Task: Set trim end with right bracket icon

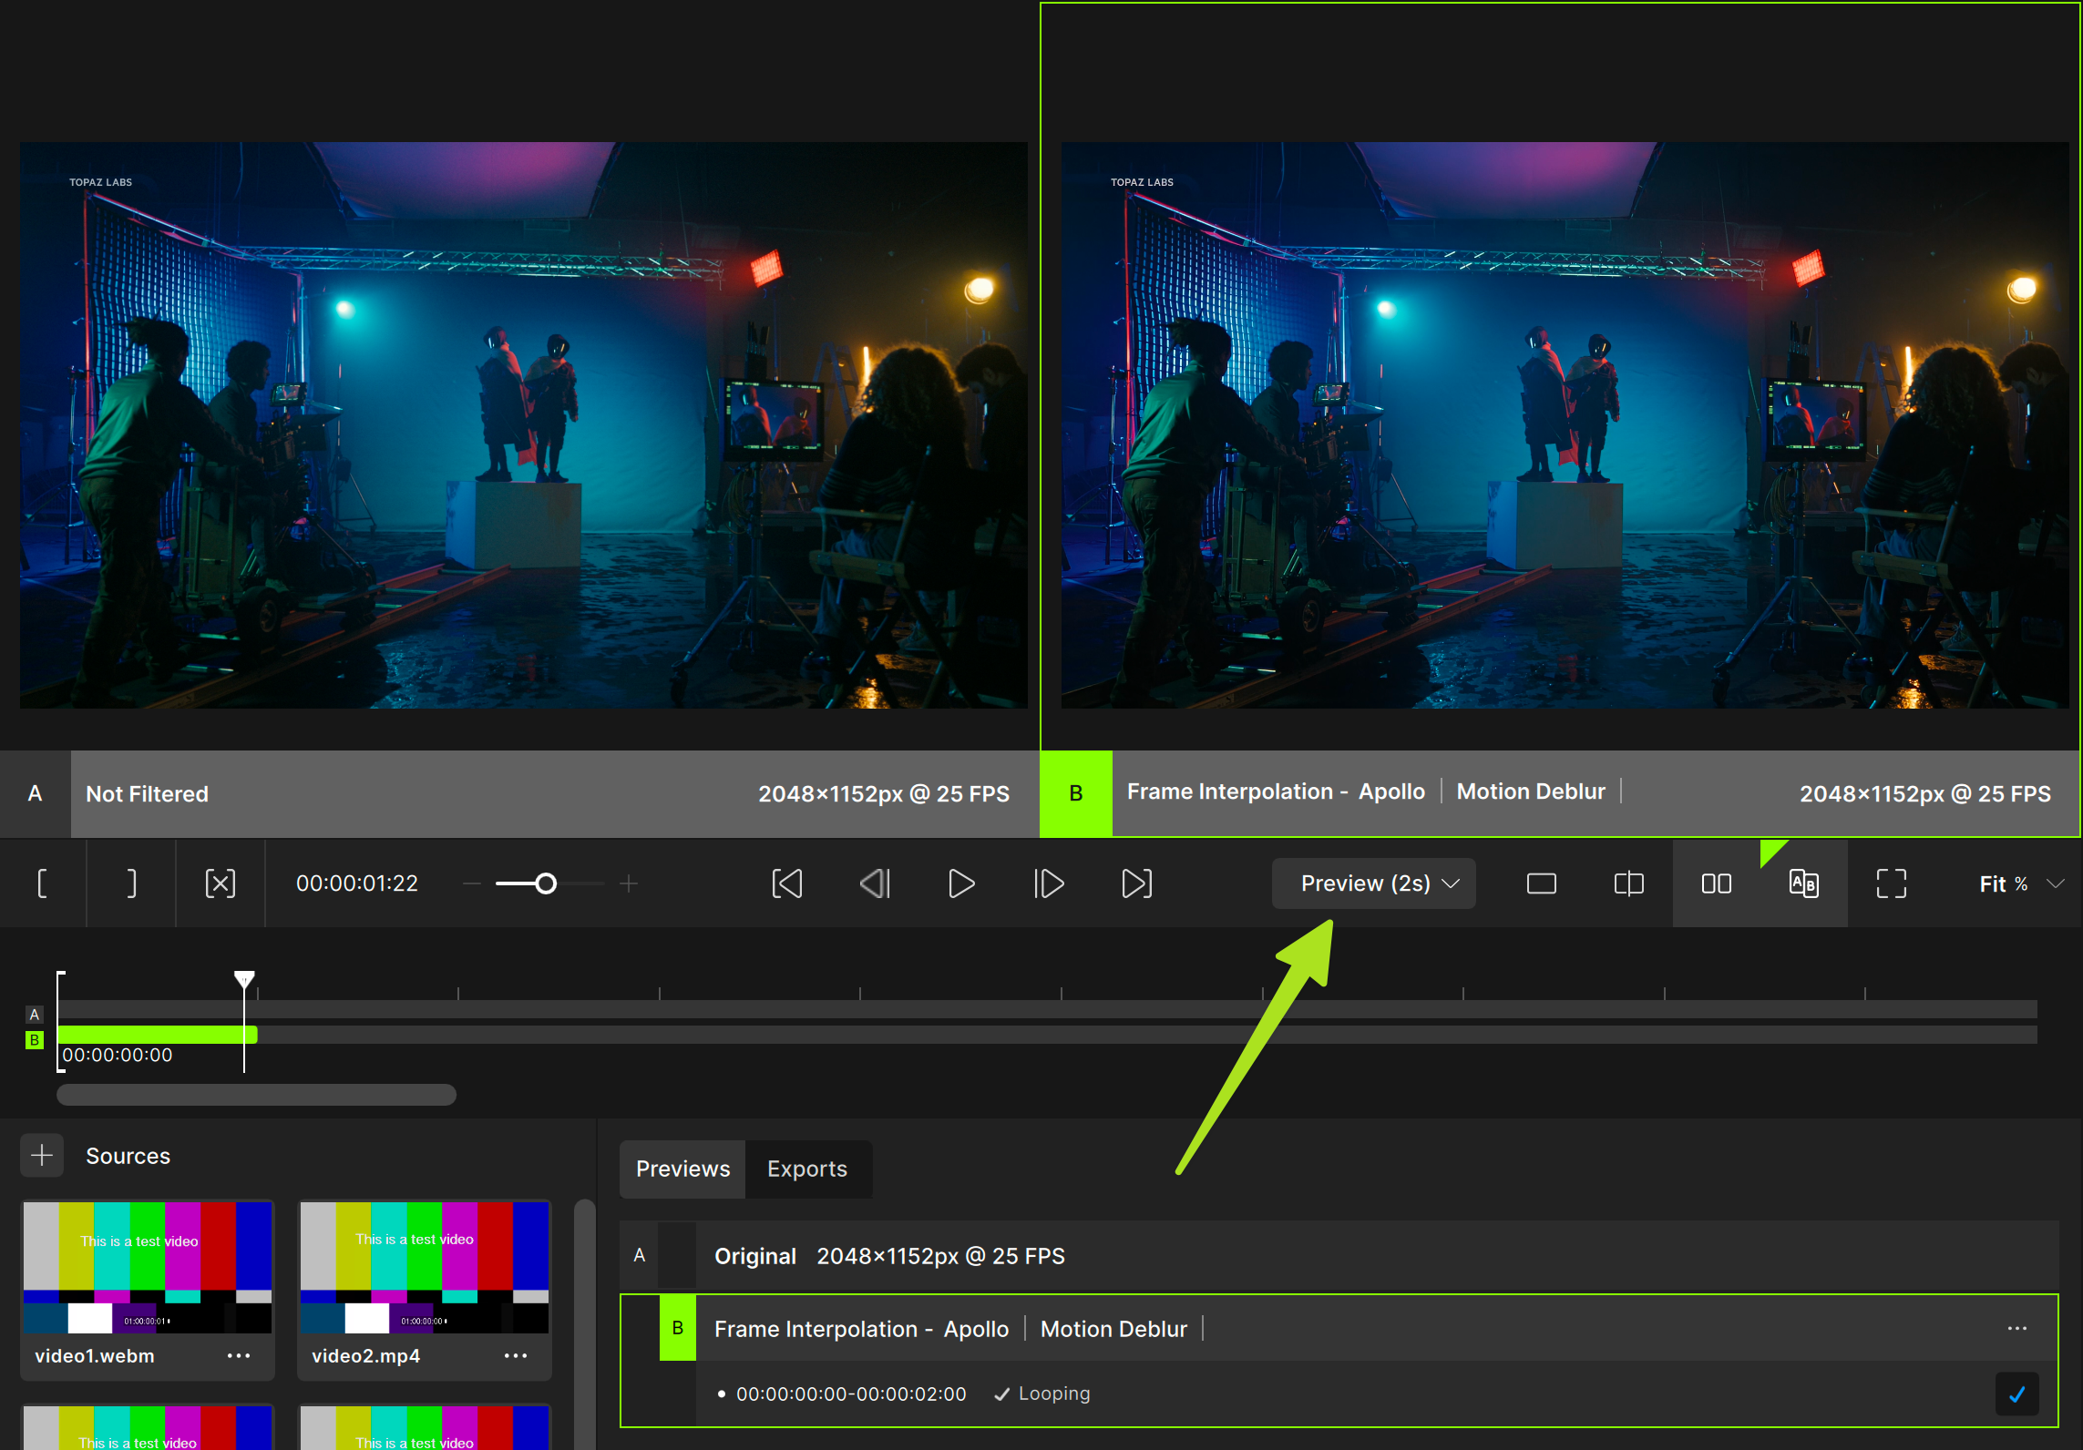Action: point(131,883)
